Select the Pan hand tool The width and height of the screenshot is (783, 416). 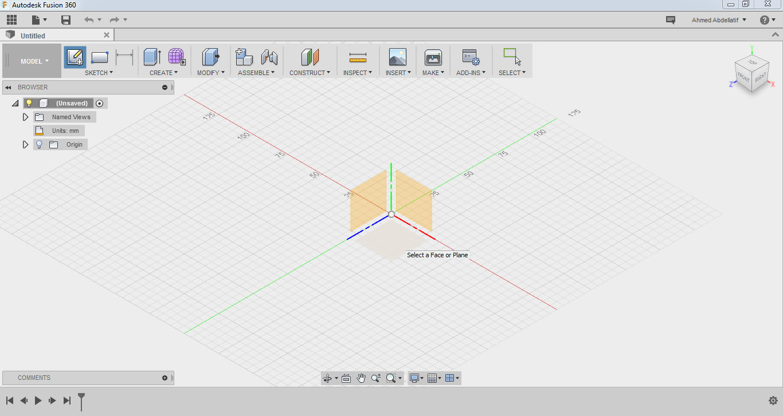click(361, 378)
